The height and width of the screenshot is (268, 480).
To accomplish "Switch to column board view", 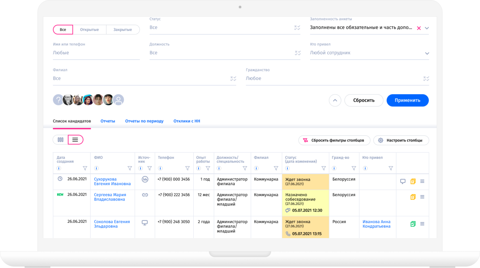I will pos(61,140).
